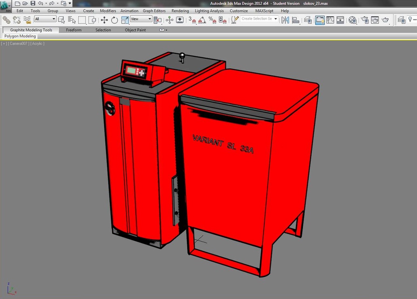Click the Align tool icon
417x299 pixels.
[296, 20]
